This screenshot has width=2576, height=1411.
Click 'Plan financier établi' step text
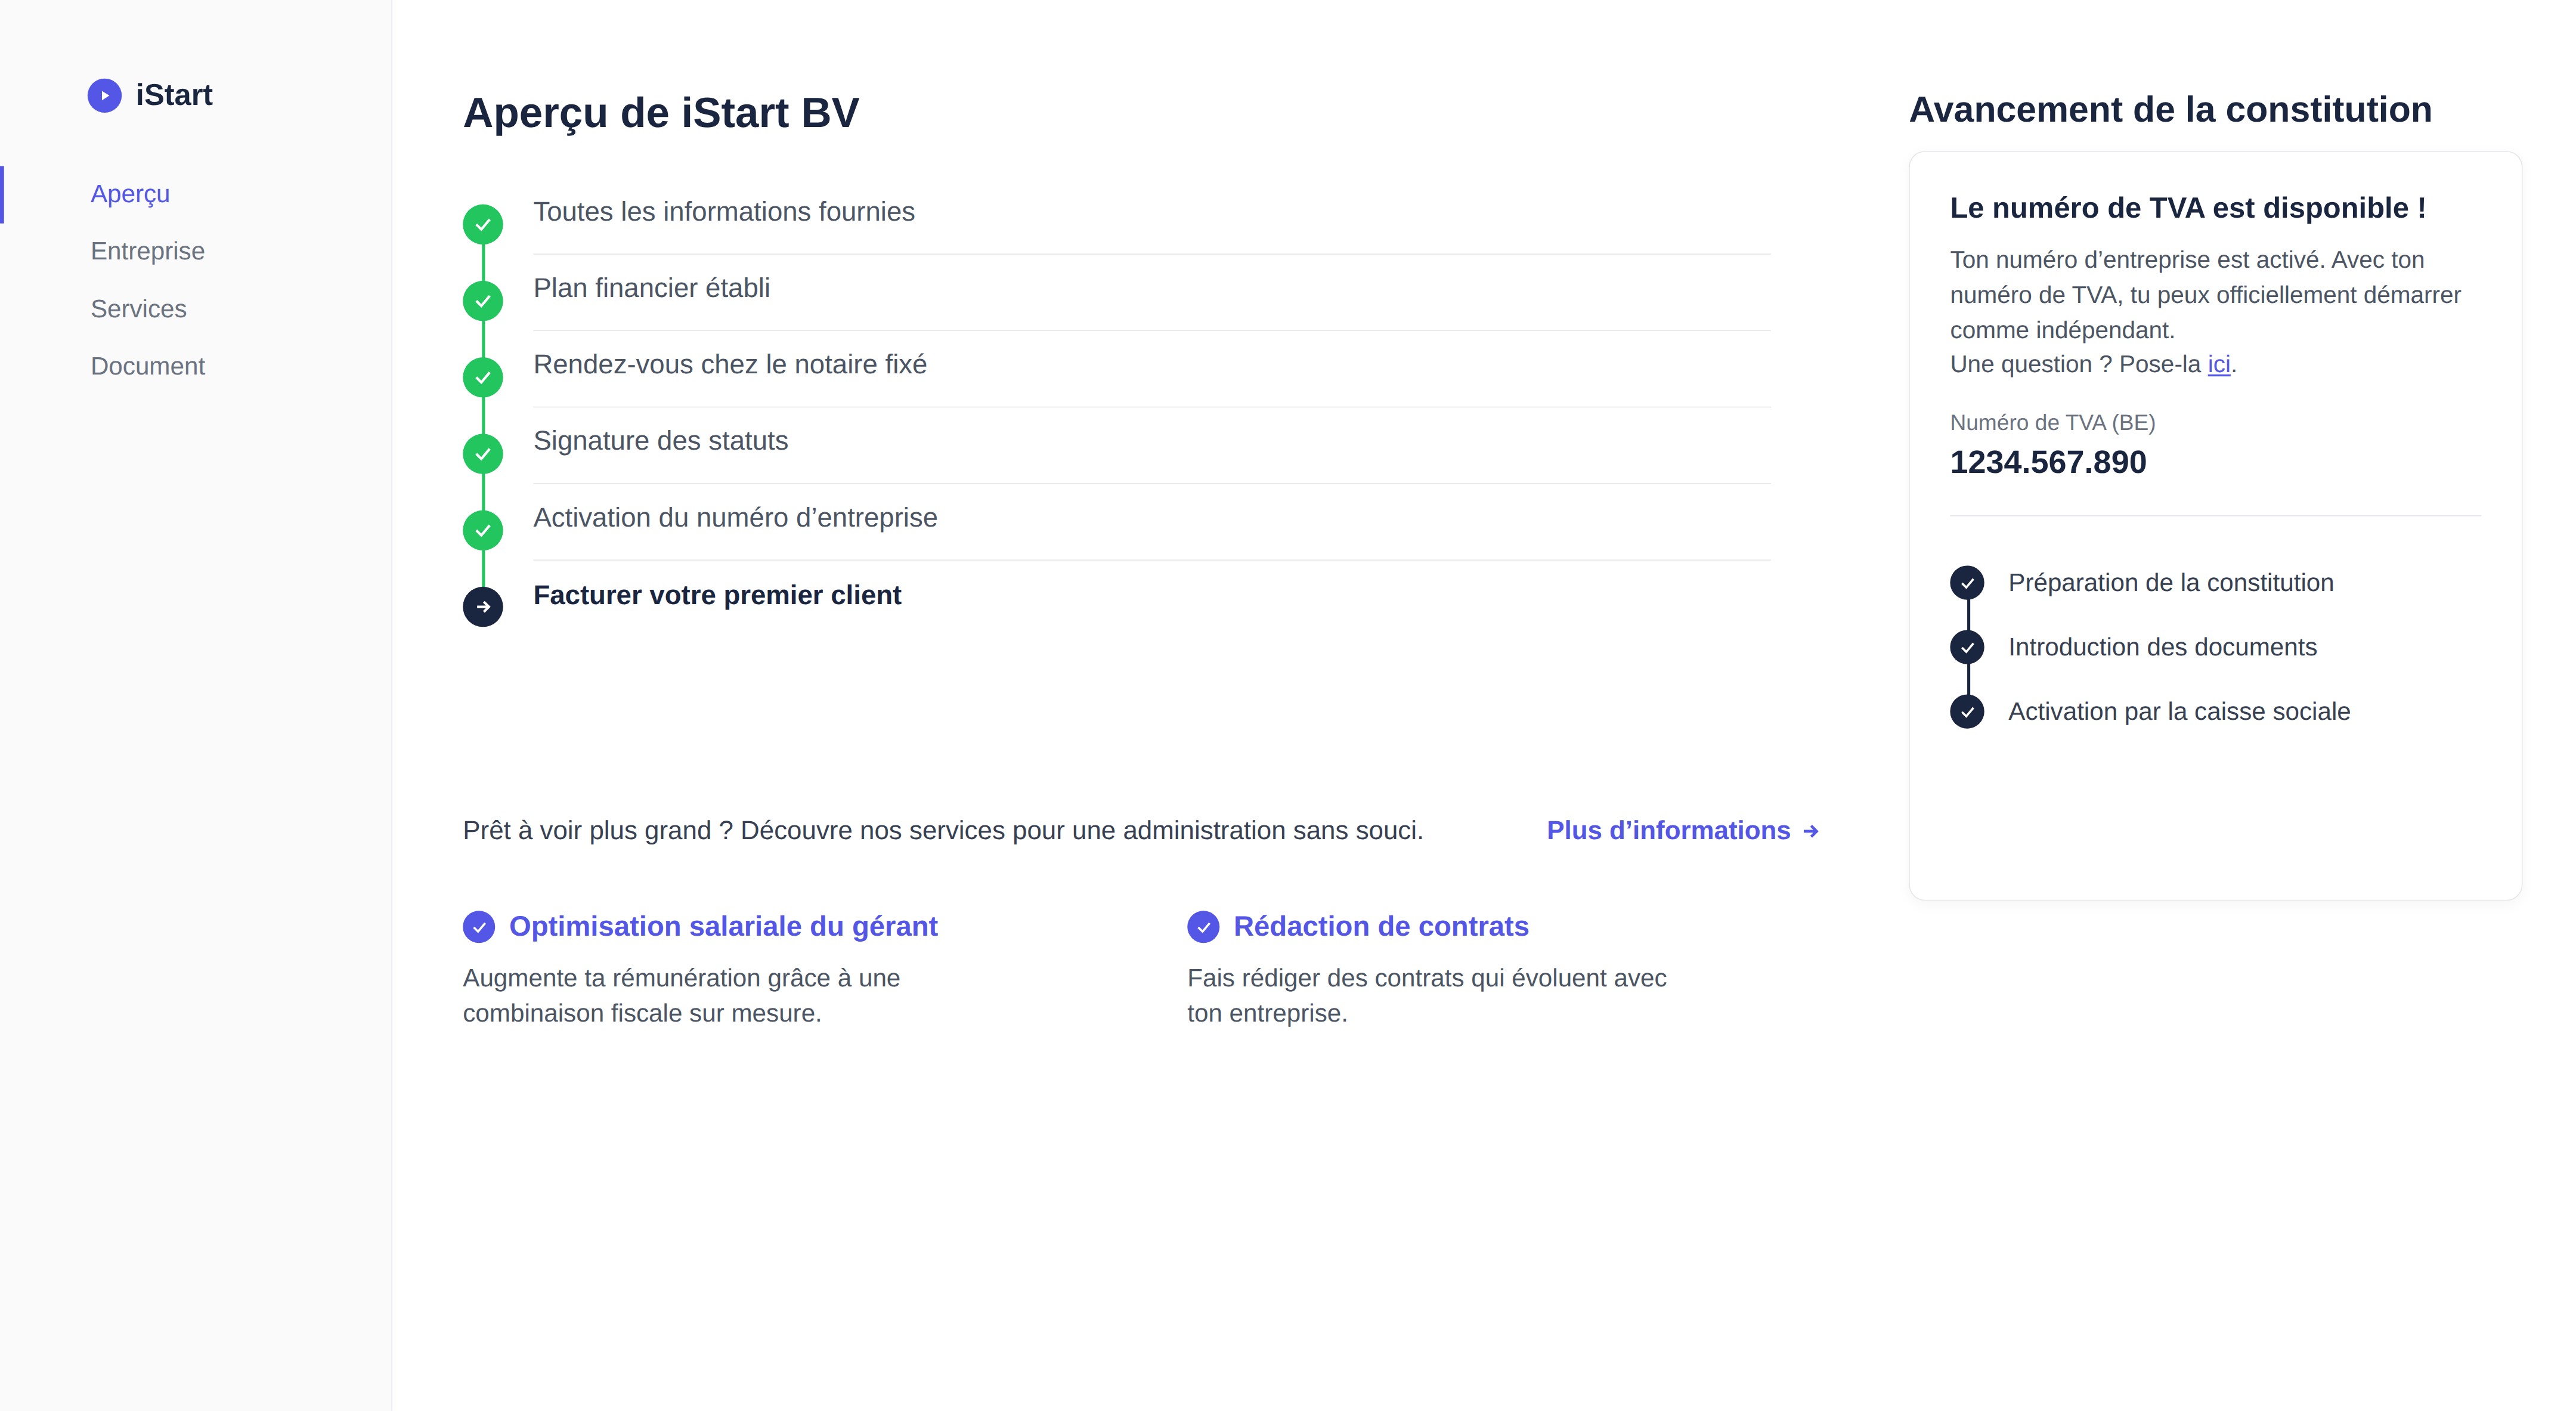pyautogui.click(x=652, y=288)
